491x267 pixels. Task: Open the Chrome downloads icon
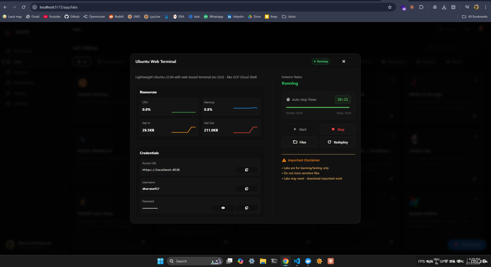pos(444,7)
